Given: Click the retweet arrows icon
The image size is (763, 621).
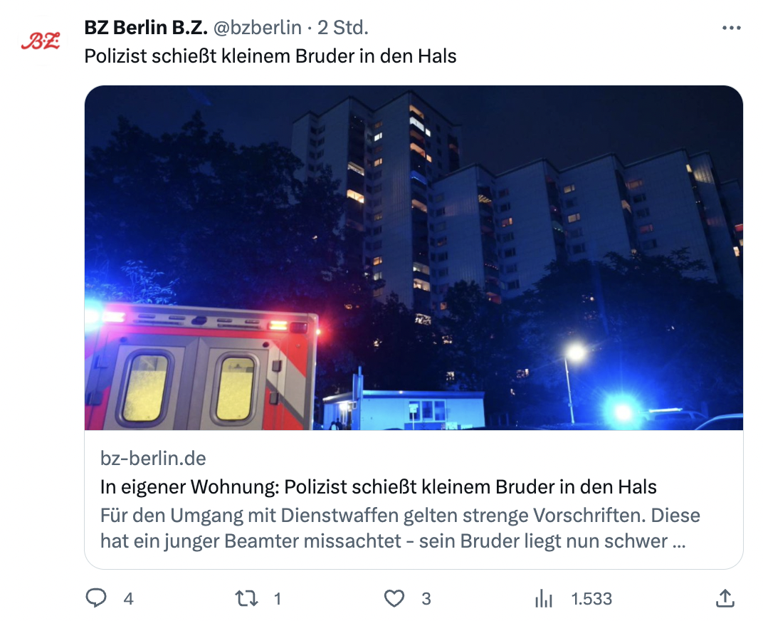Looking at the screenshot, I should [246, 598].
